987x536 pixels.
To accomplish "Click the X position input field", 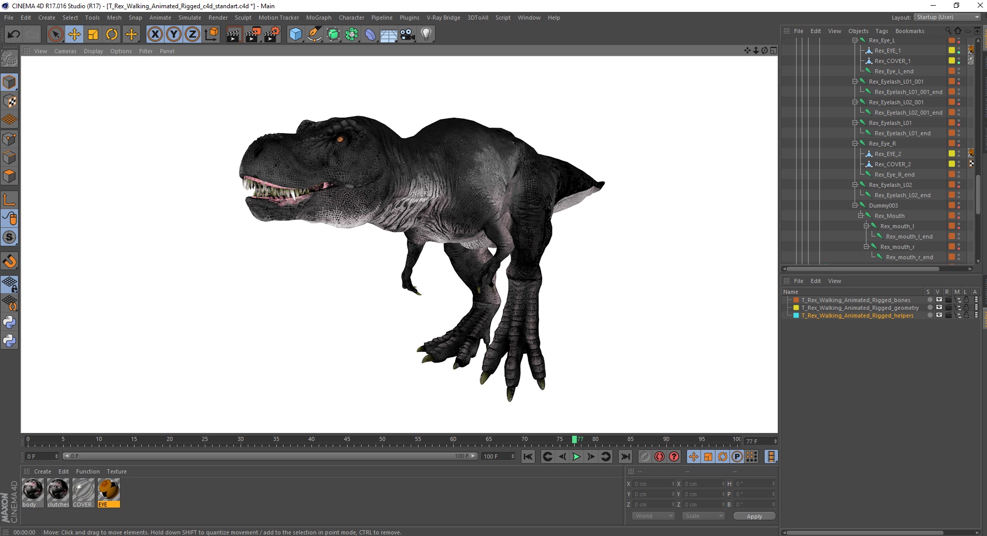I will 653,484.
